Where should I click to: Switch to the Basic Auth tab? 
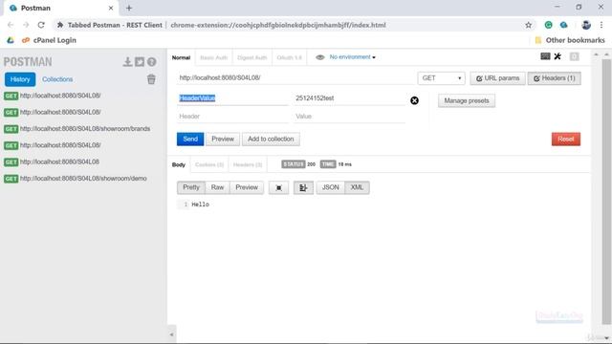click(213, 57)
